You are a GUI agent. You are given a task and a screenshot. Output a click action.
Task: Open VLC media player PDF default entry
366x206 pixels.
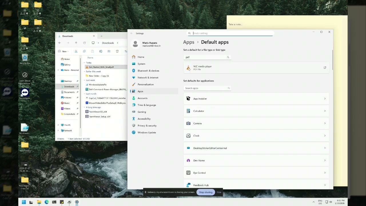click(x=256, y=68)
